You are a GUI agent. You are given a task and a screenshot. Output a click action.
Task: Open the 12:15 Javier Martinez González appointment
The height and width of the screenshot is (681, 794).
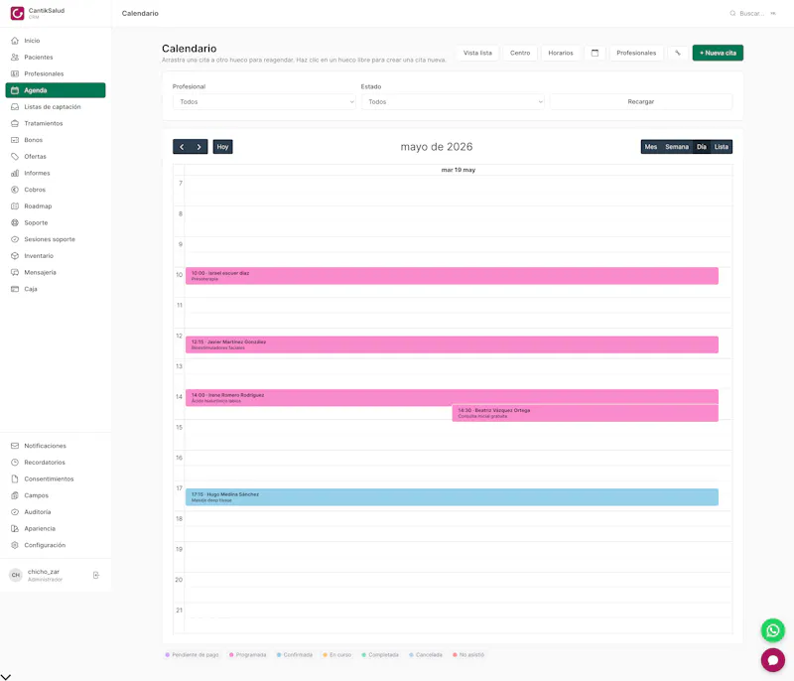click(x=452, y=344)
